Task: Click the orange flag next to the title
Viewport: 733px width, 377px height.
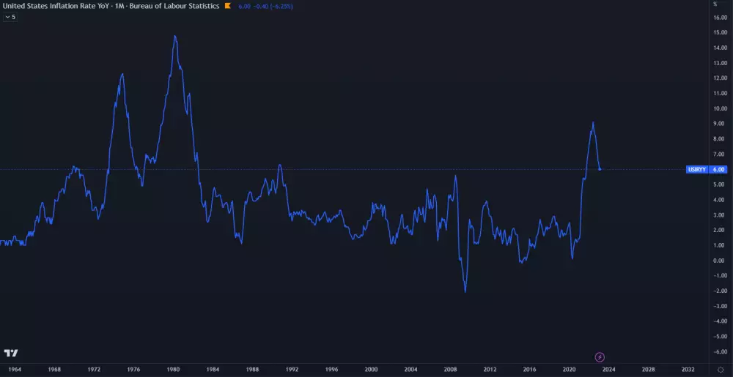Action: tap(228, 6)
